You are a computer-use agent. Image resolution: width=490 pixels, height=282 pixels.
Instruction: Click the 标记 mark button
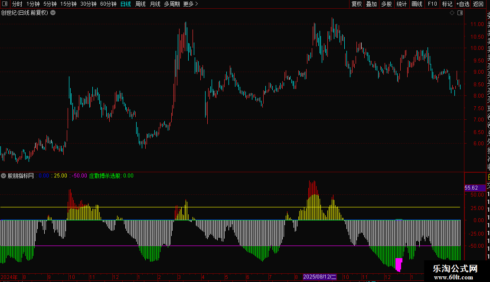click(x=447, y=4)
